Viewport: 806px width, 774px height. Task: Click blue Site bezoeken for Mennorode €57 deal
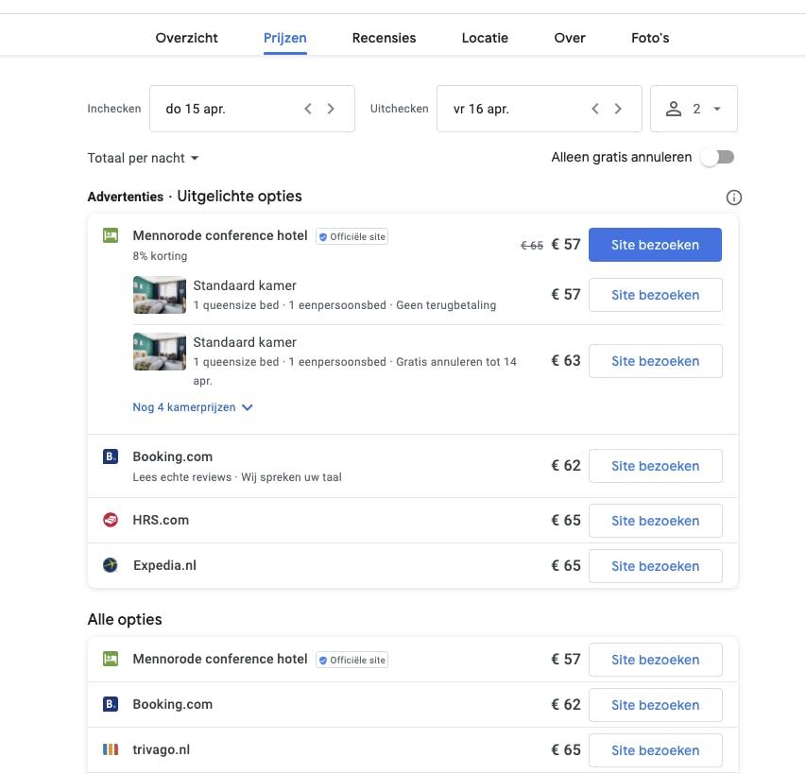coord(655,245)
